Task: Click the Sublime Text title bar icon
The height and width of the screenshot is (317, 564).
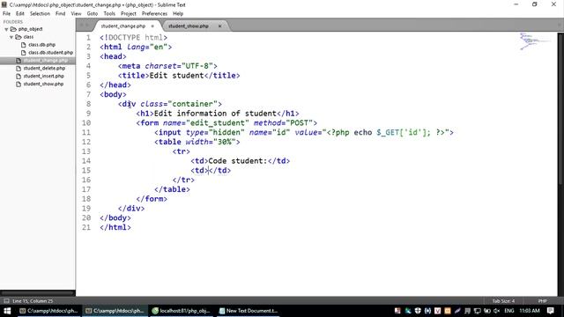Action: click(4, 4)
